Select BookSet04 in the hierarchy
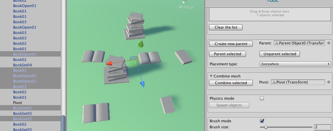This screenshot has width=333, height=131. [x=30, y=65]
